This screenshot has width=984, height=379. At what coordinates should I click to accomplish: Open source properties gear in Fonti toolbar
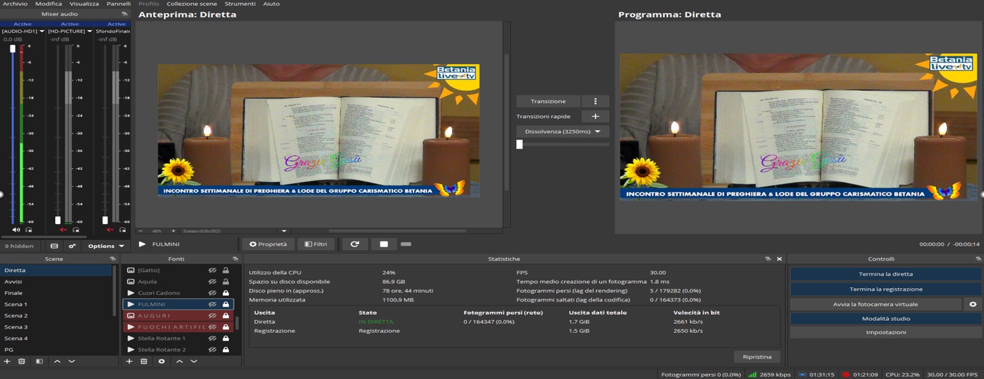point(162,361)
